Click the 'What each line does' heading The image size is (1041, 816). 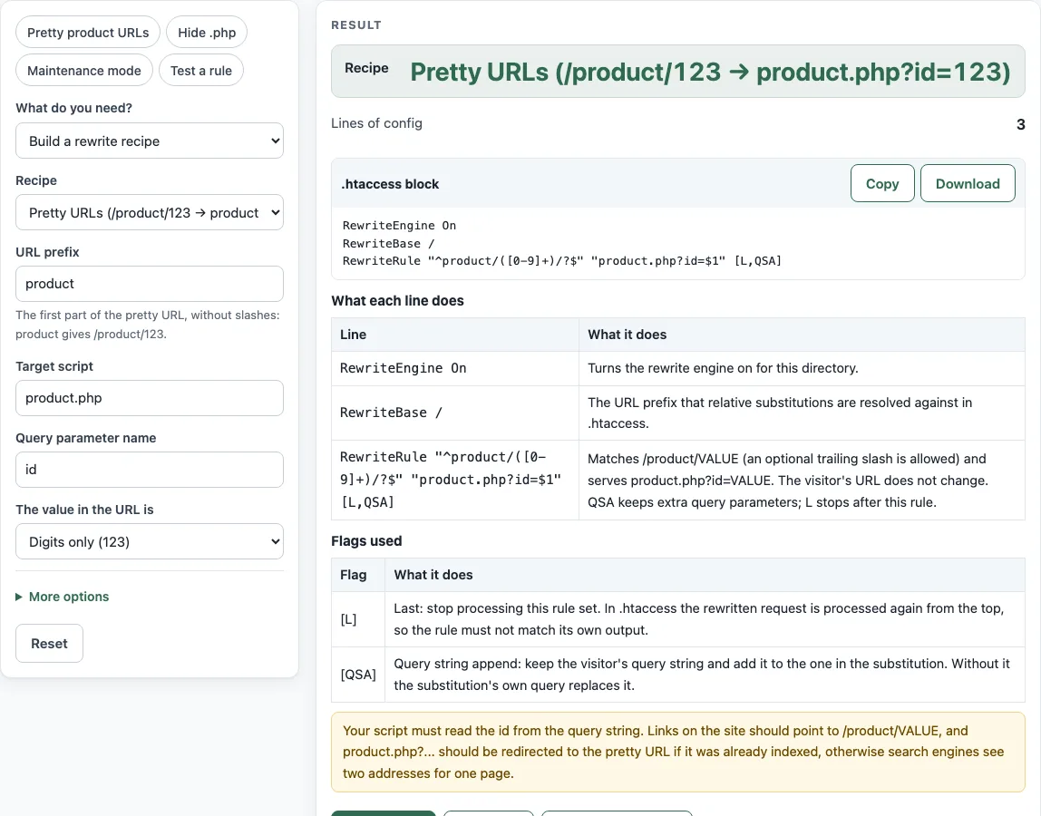[x=397, y=301]
